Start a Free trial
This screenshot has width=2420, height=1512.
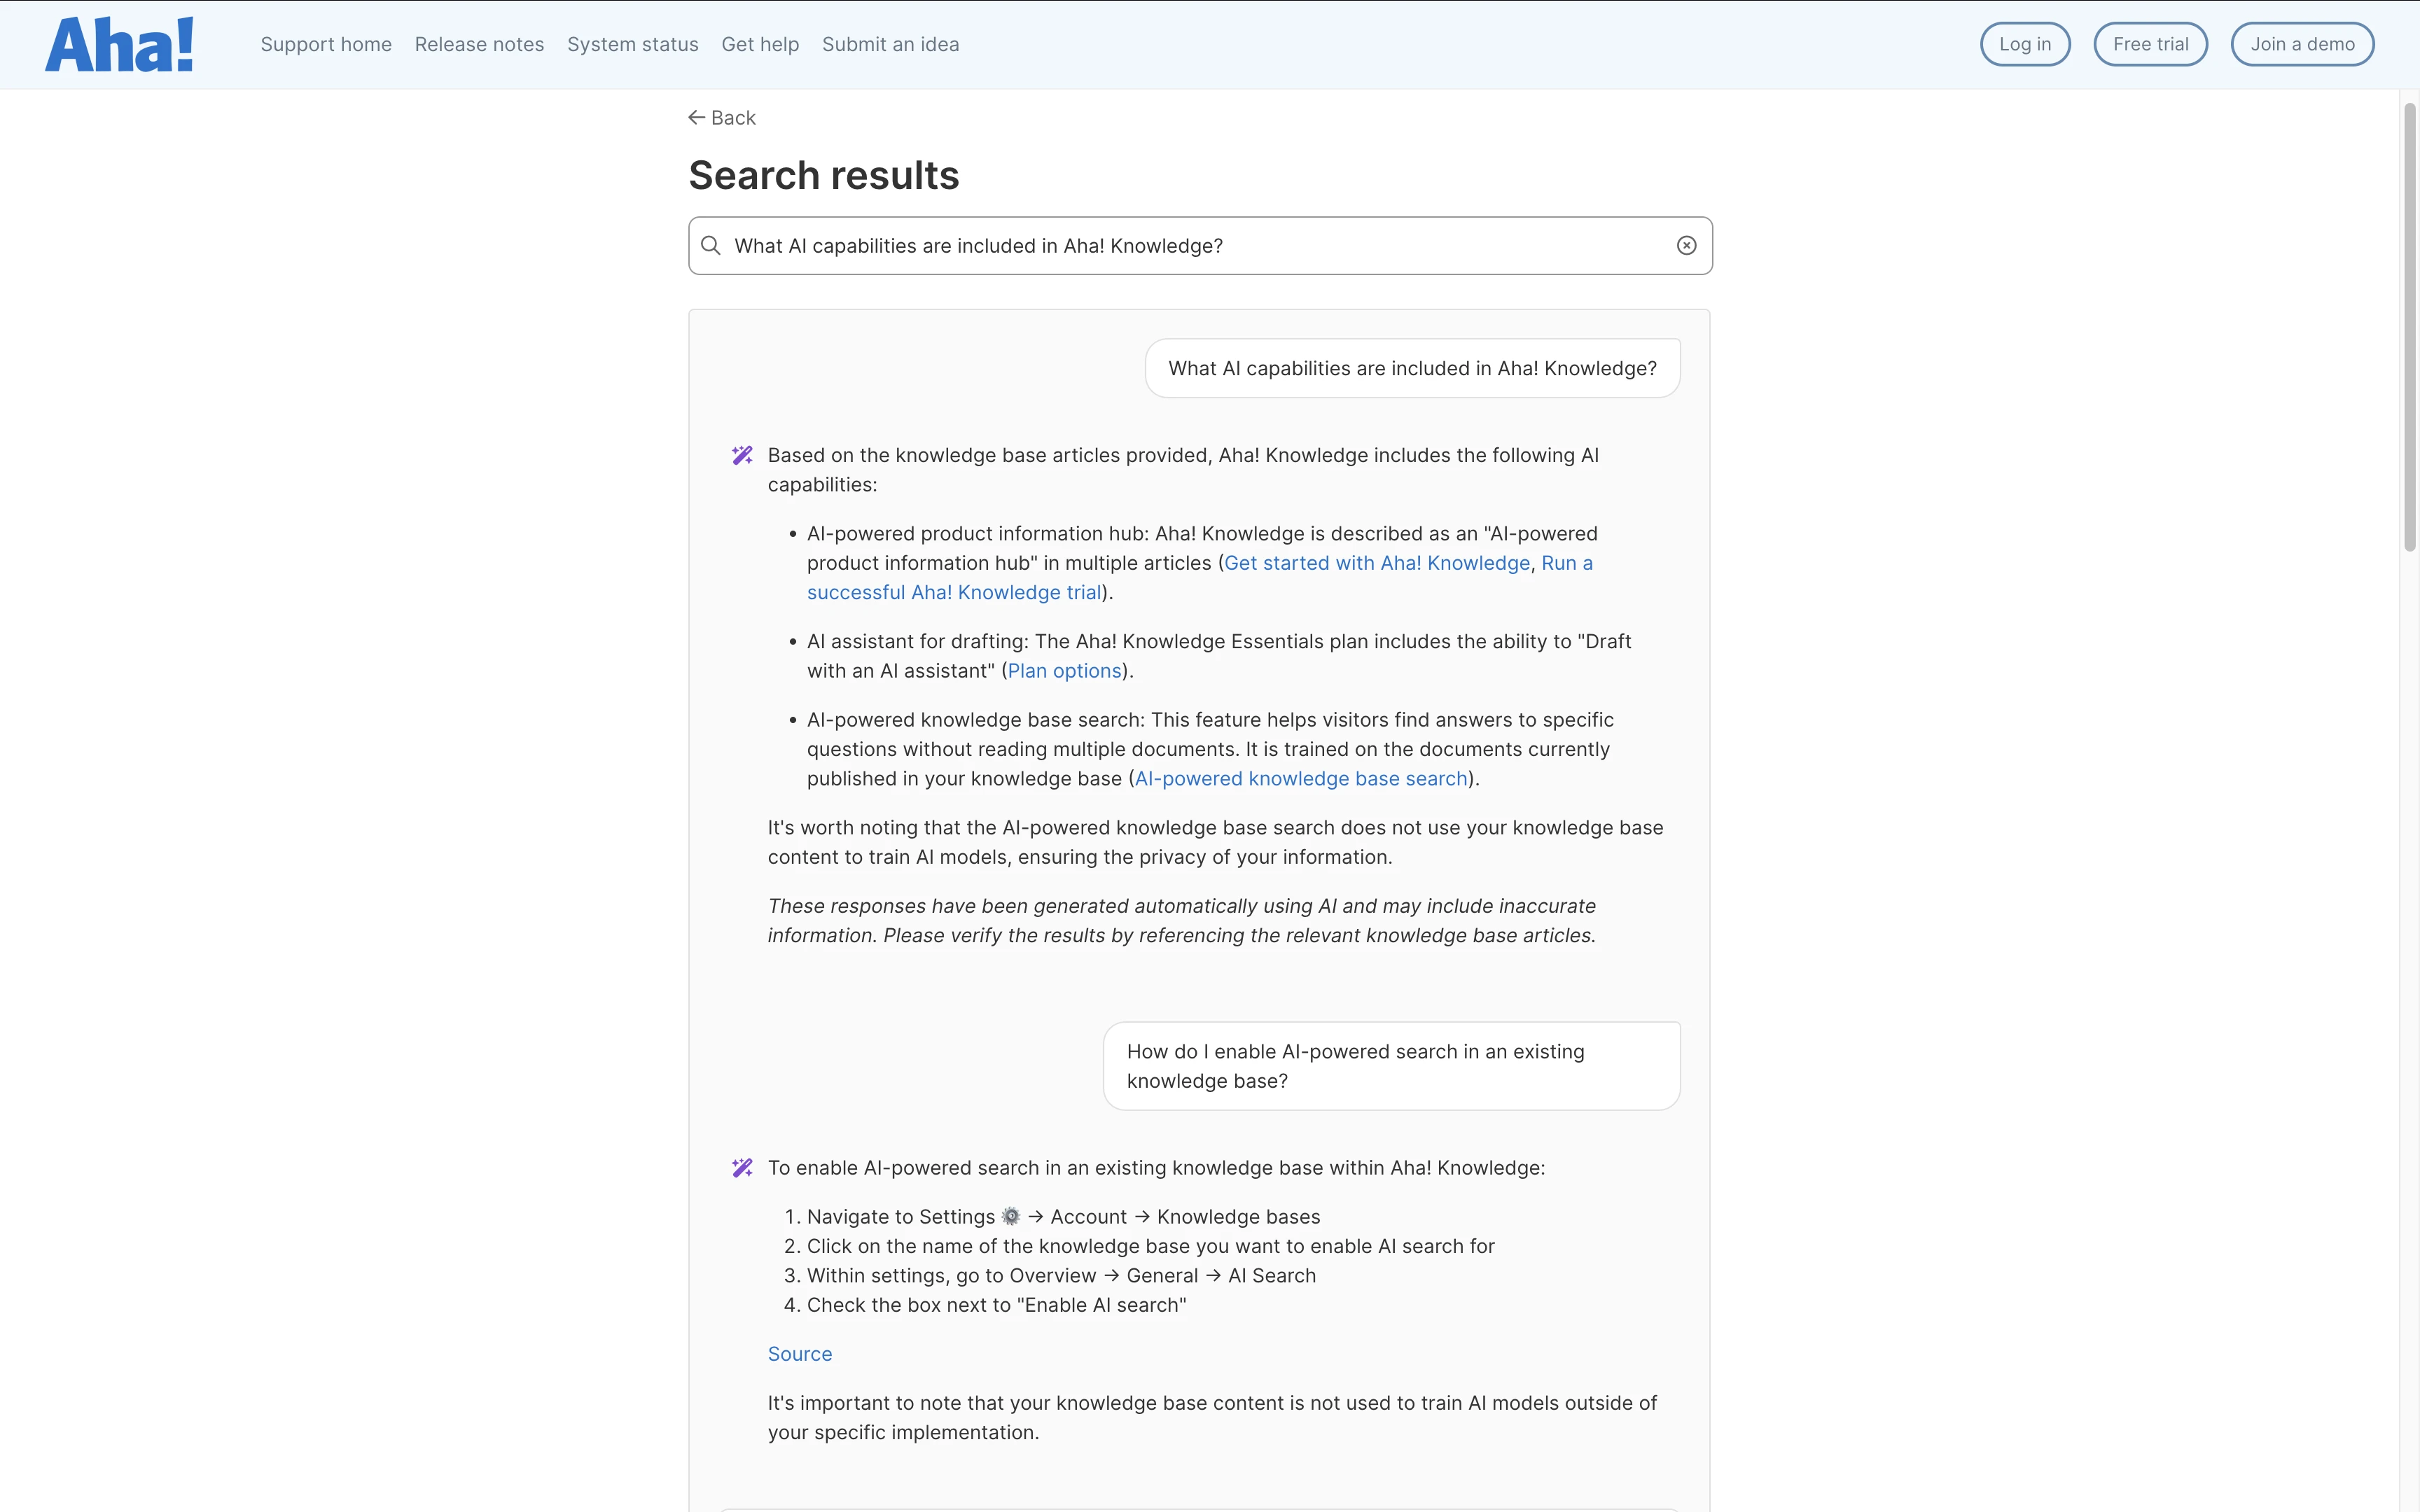click(x=2150, y=45)
